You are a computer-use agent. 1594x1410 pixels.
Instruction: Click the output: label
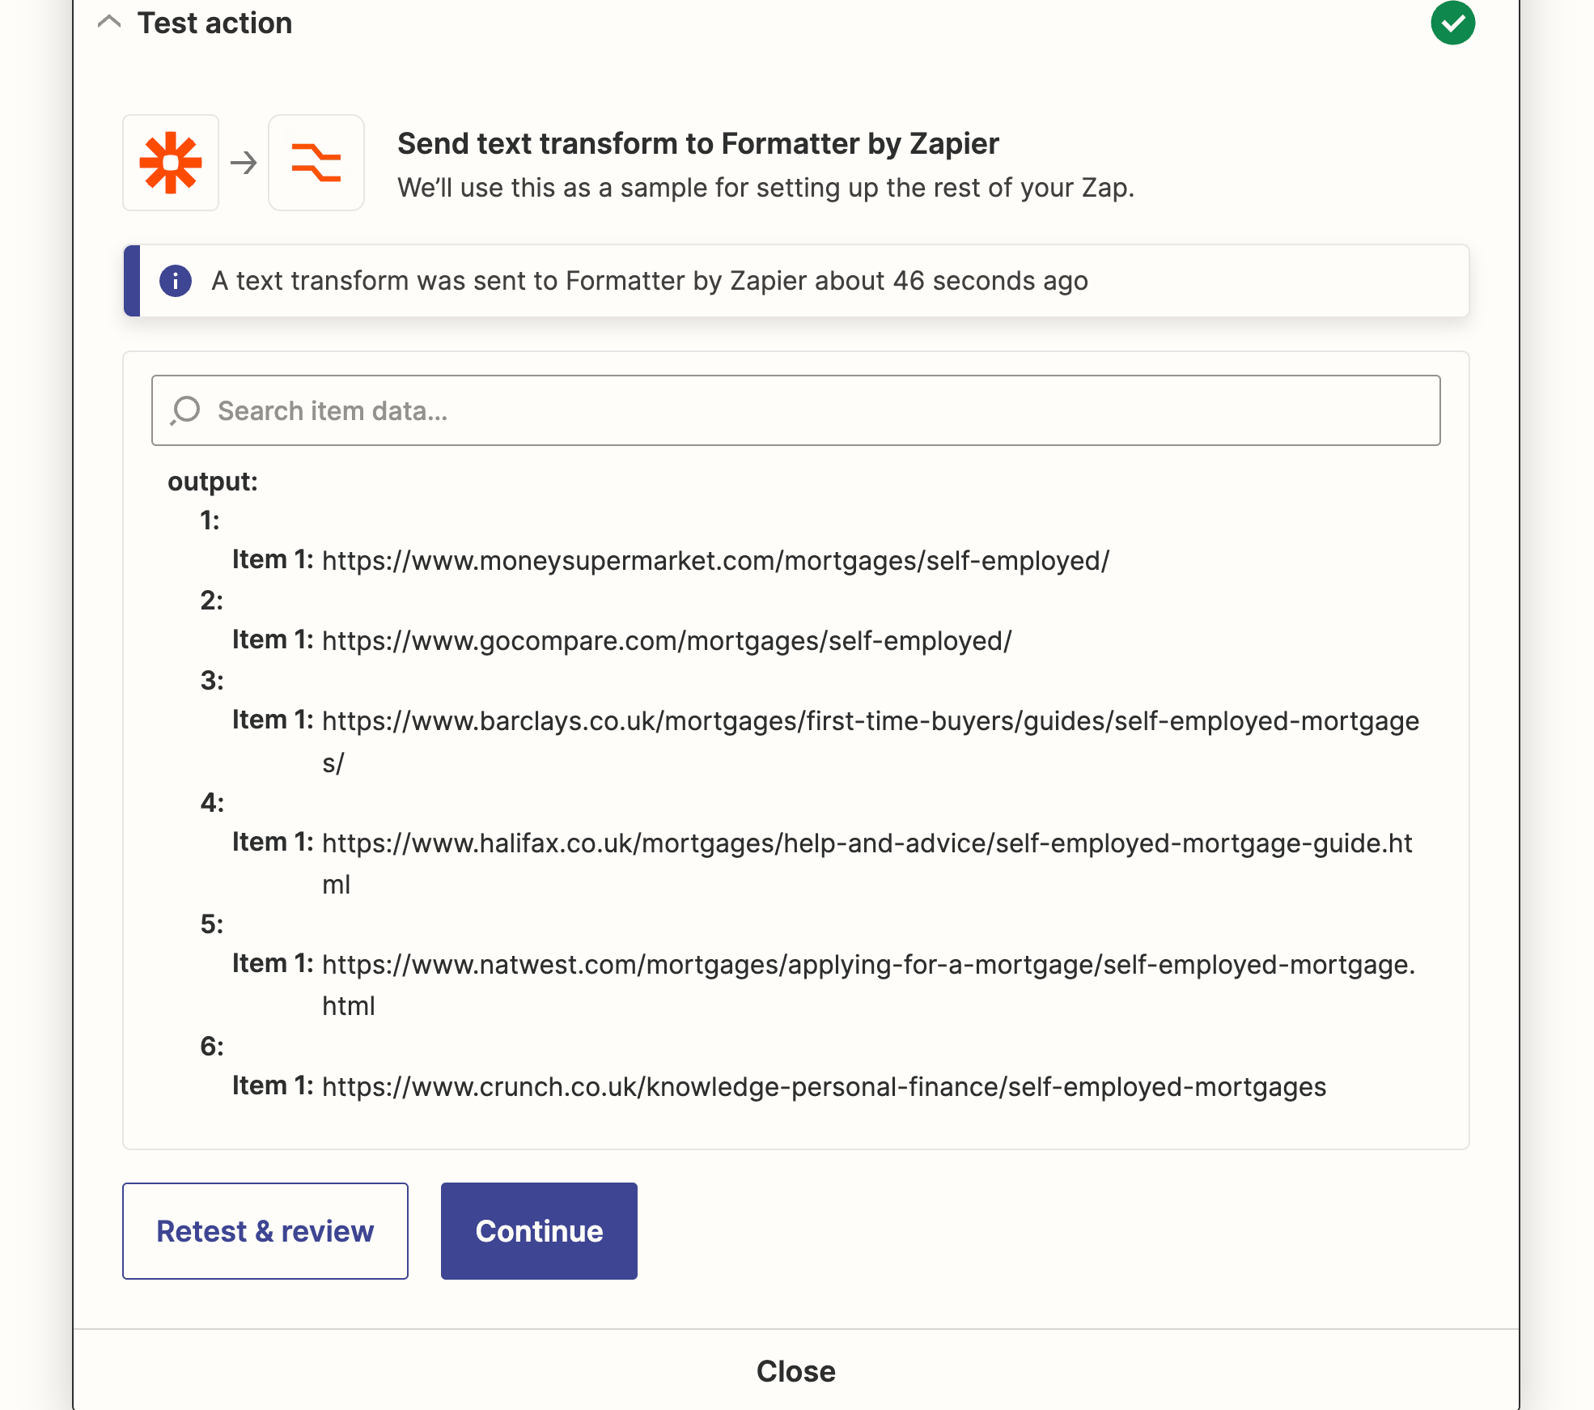[x=213, y=482]
